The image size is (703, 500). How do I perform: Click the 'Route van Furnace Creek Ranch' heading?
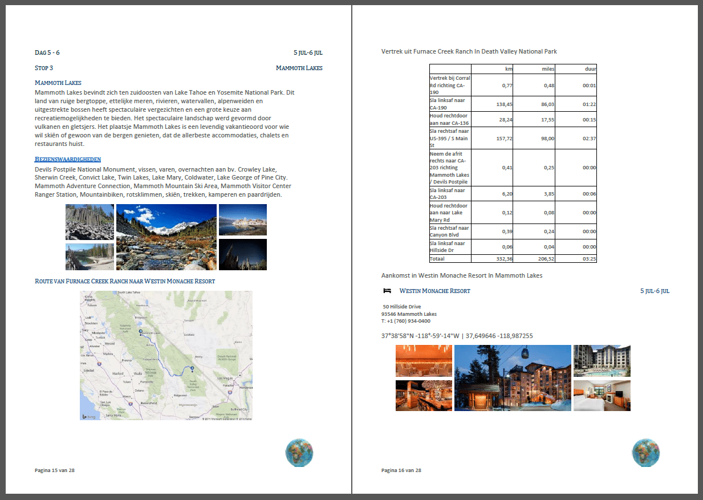tap(125, 281)
